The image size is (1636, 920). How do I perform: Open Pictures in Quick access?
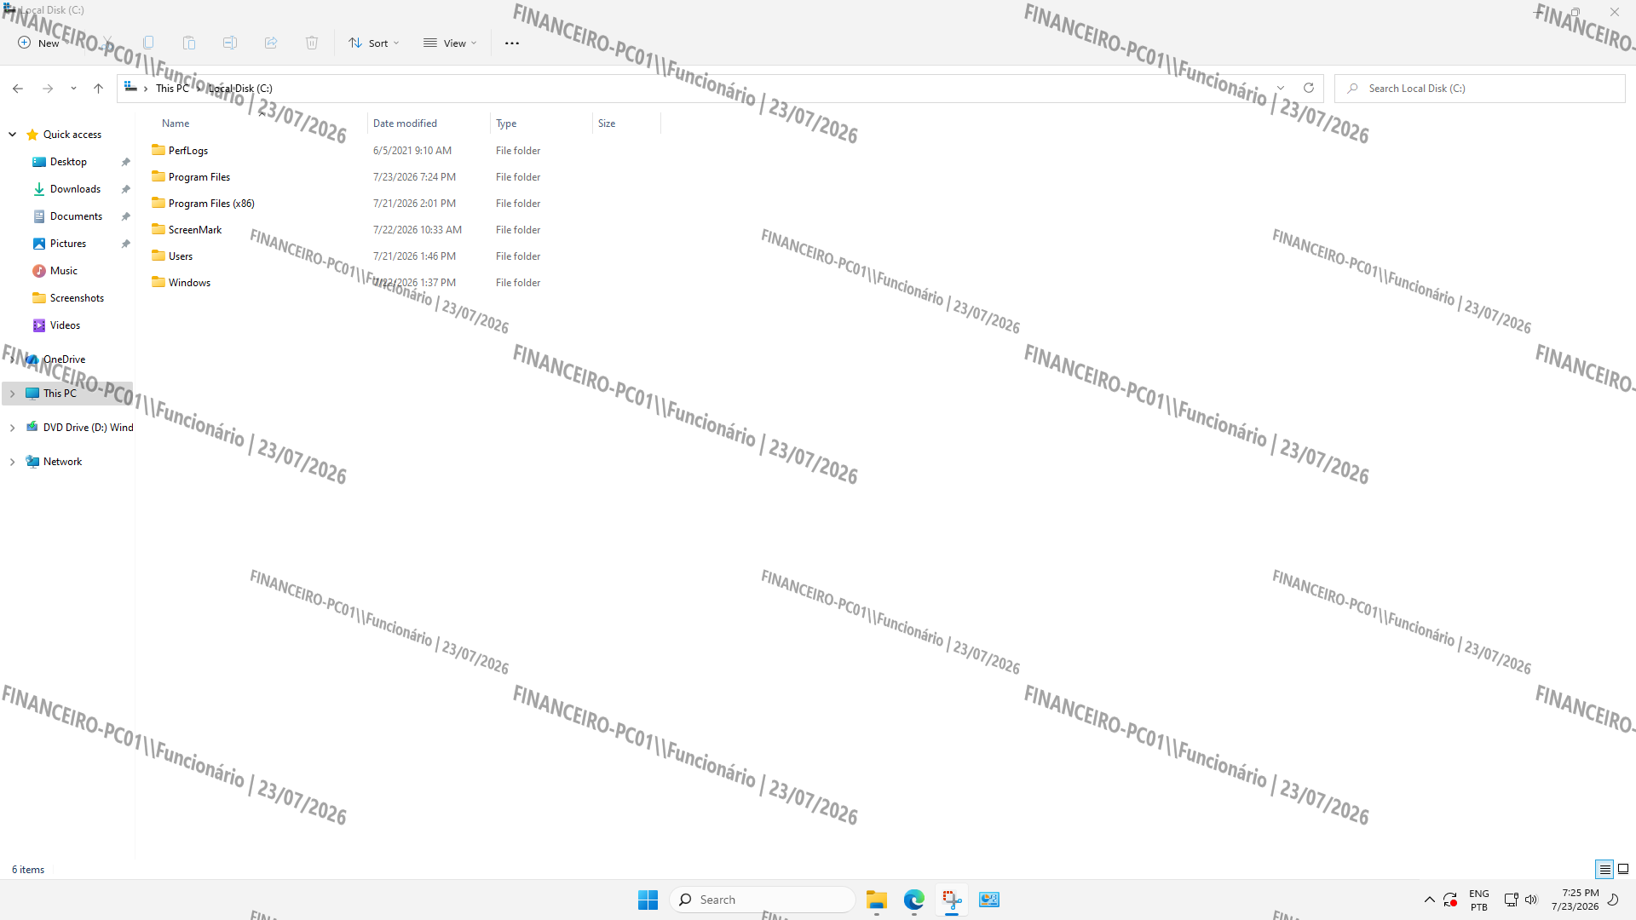pyautogui.click(x=68, y=244)
